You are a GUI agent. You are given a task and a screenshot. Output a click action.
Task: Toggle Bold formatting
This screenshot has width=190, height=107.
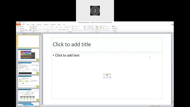[x=40, y=30]
